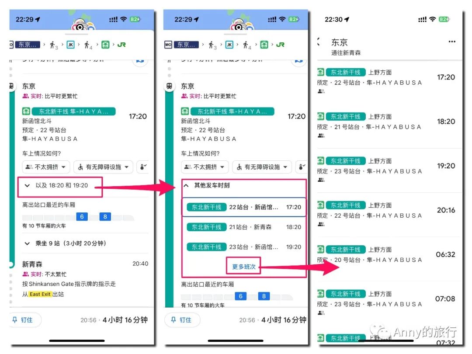The image size is (472, 354).
Task: Tap the battery indicator in left phone status bar
Action: [x=135, y=19]
